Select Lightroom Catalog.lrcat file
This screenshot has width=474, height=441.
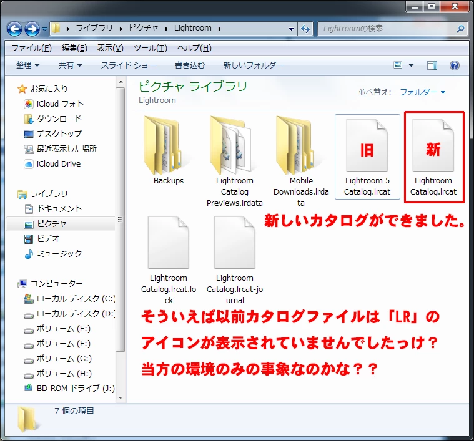(x=433, y=157)
